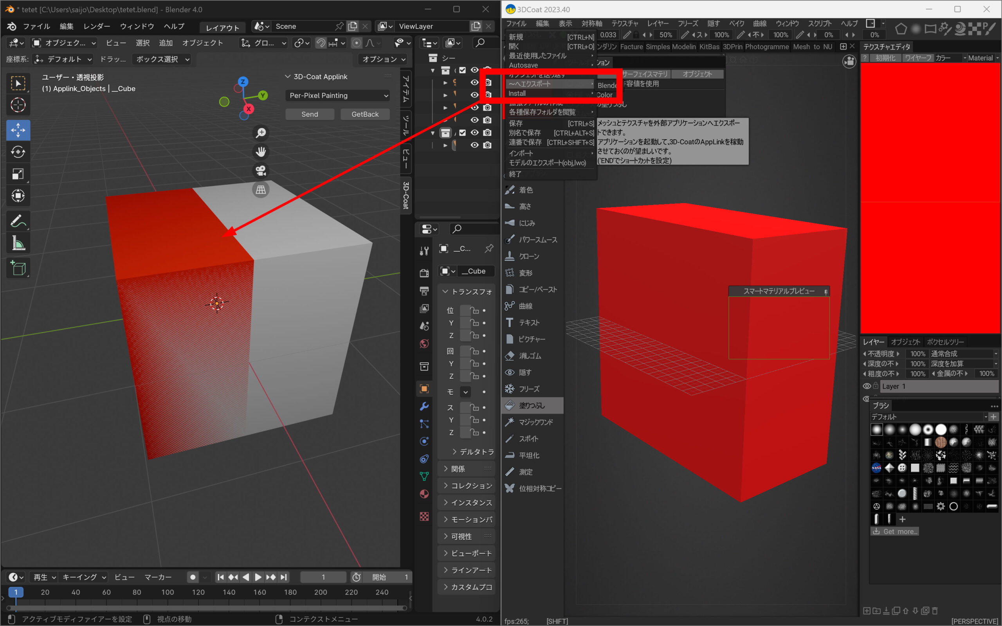Click the Add Cube tool icon

pyautogui.click(x=18, y=268)
